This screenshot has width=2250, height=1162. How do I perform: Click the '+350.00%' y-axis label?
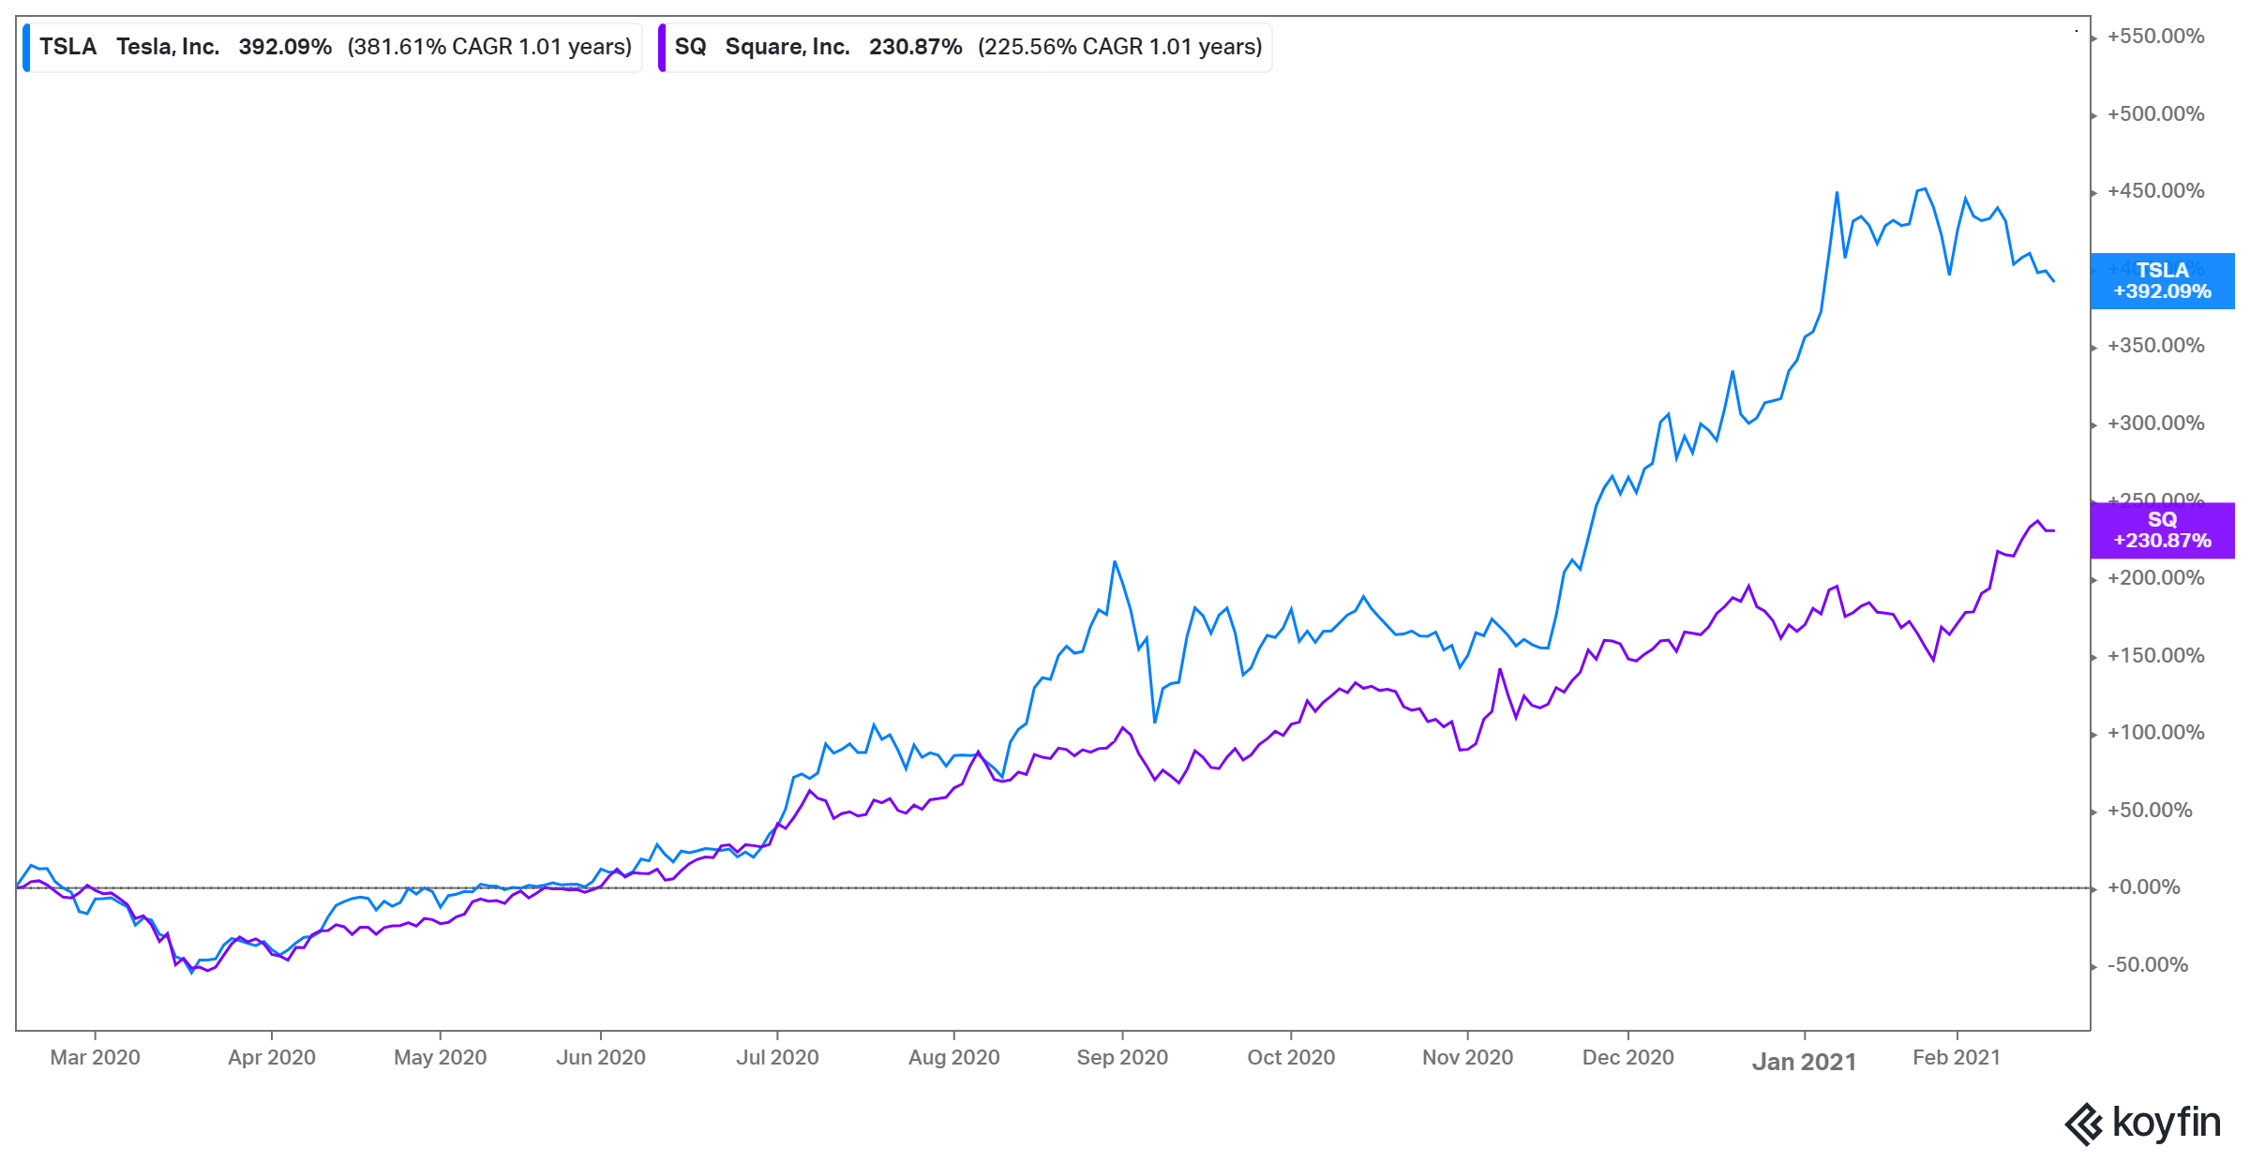2155,346
